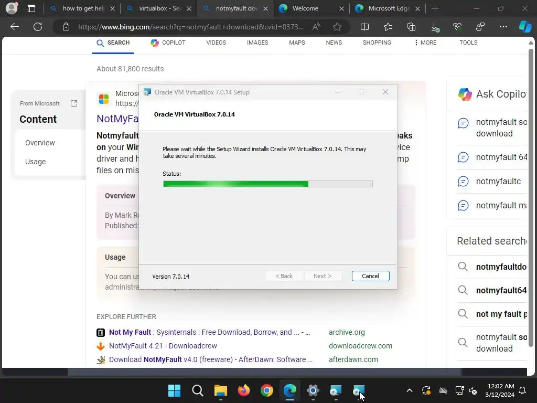Screen dimensions: 537x403
Task: Open the Favorites list icon
Action: pyautogui.click(x=388, y=27)
